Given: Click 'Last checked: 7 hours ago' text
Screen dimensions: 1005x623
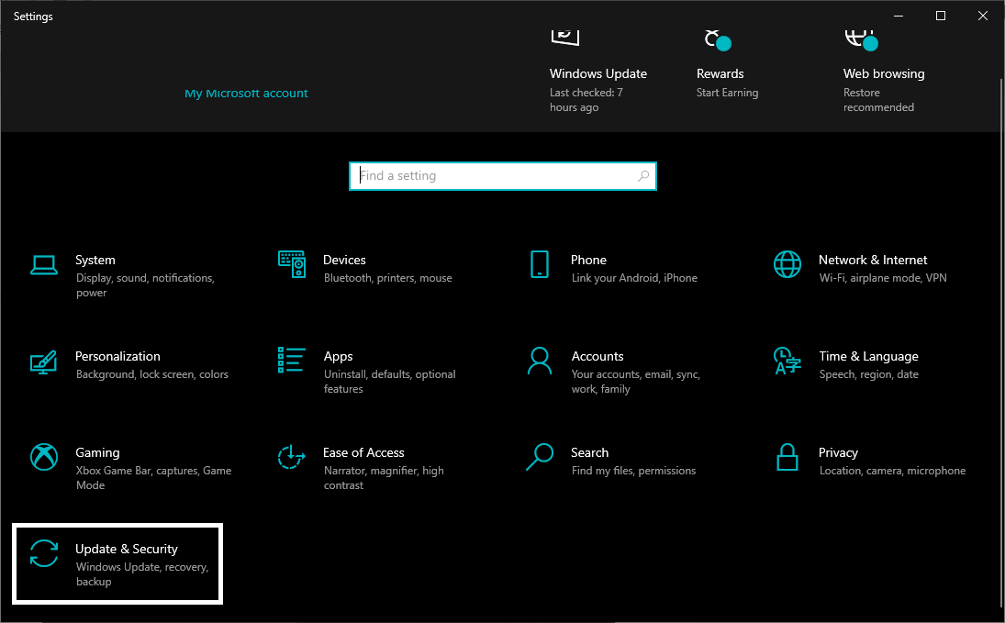Looking at the screenshot, I should [x=586, y=100].
